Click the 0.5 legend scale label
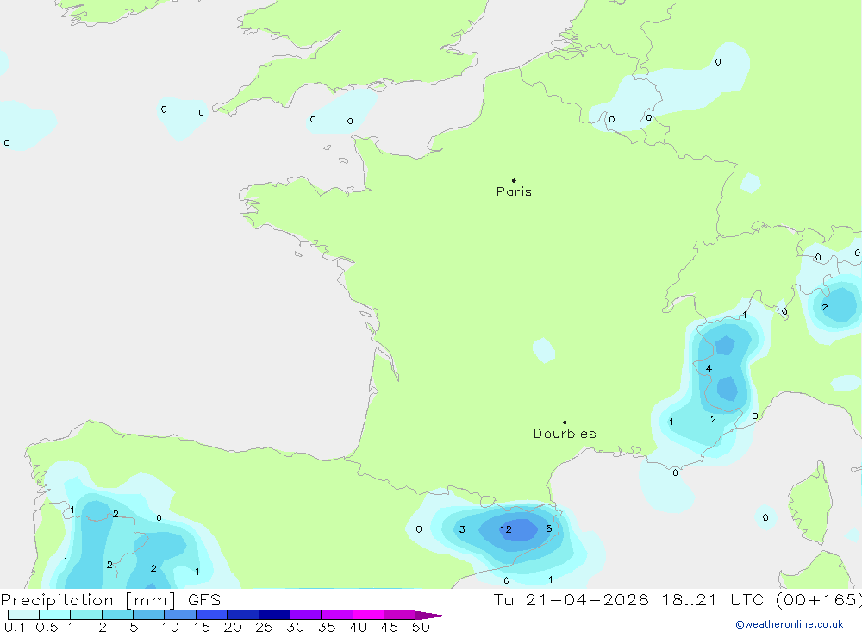Viewport: 862px width, 632px height. pos(47,627)
